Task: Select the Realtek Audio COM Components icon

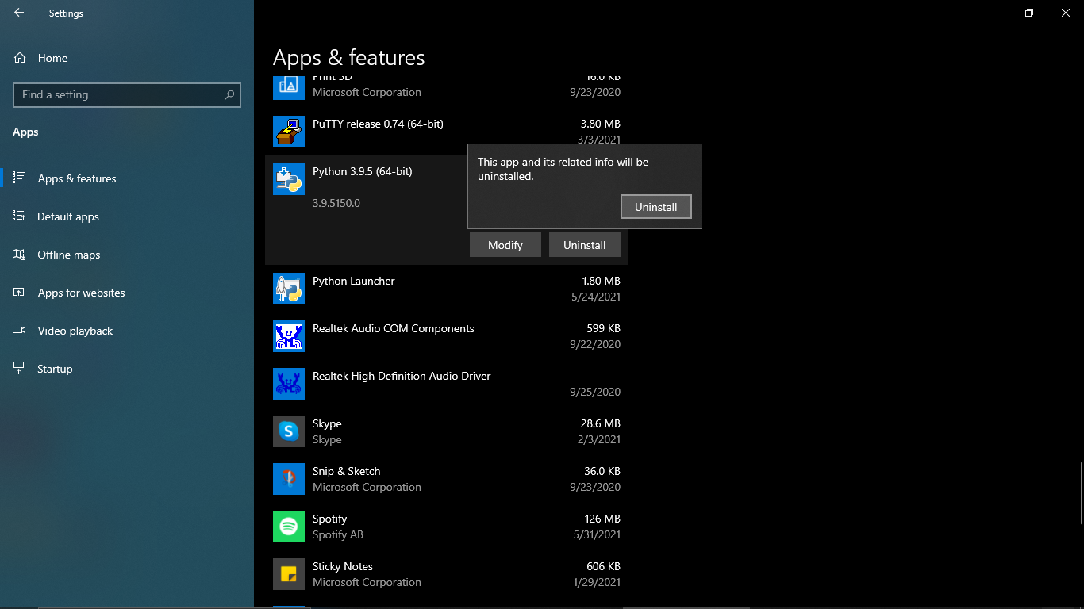Action: 288,336
